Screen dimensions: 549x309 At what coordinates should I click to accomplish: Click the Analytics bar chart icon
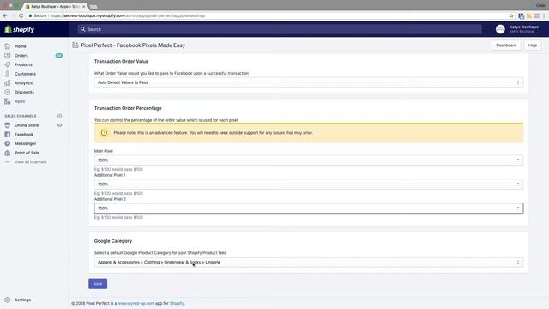click(8, 83)
